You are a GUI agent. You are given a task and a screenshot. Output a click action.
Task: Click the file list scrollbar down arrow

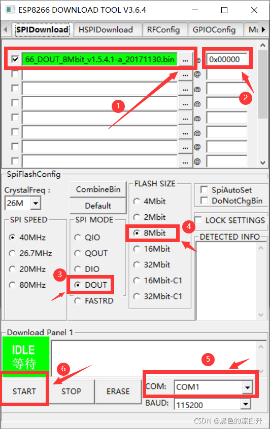[x=262, y=163]
